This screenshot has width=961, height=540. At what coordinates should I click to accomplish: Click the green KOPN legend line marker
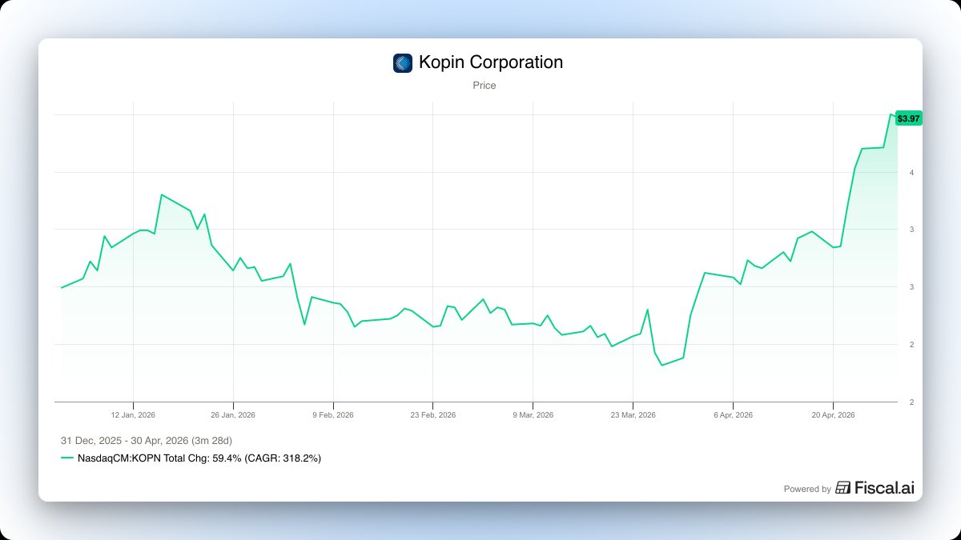pos(67,458)
